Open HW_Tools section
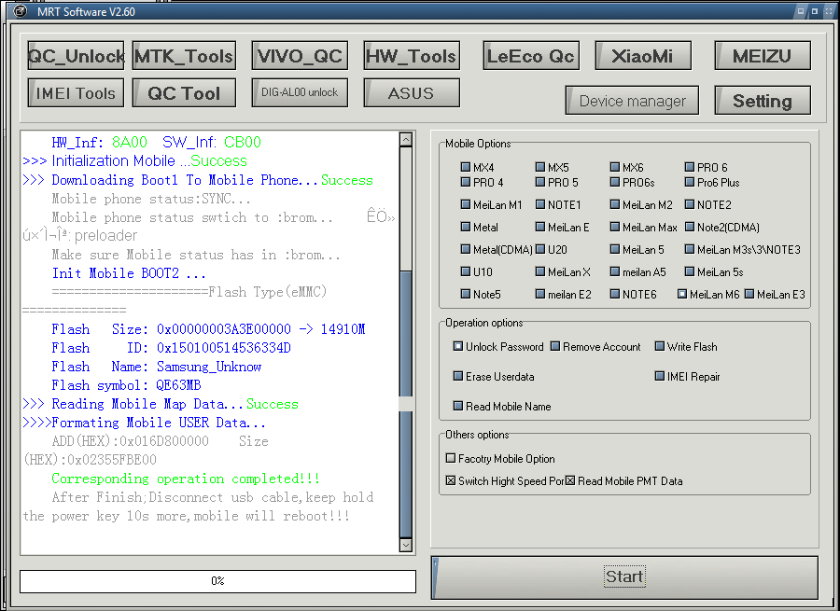The height and width of the screenshot is (611, 840). coord(412,56)
